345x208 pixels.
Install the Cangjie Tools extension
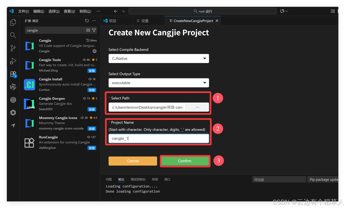(x=92, y=71)
